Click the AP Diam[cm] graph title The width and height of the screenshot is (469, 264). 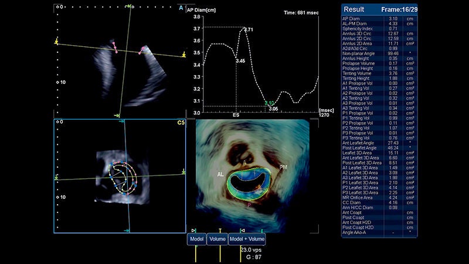[201, 10]
